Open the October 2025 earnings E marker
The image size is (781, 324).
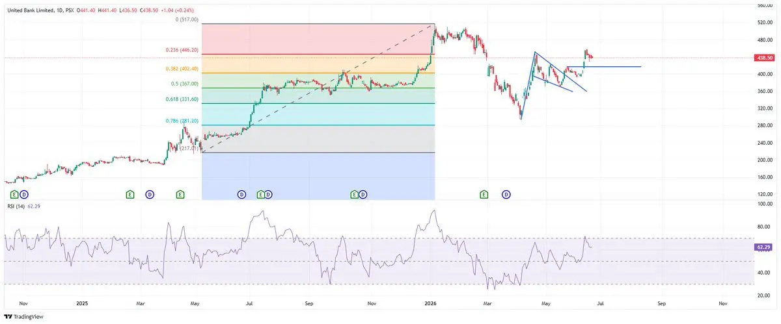tap(355, 194)
